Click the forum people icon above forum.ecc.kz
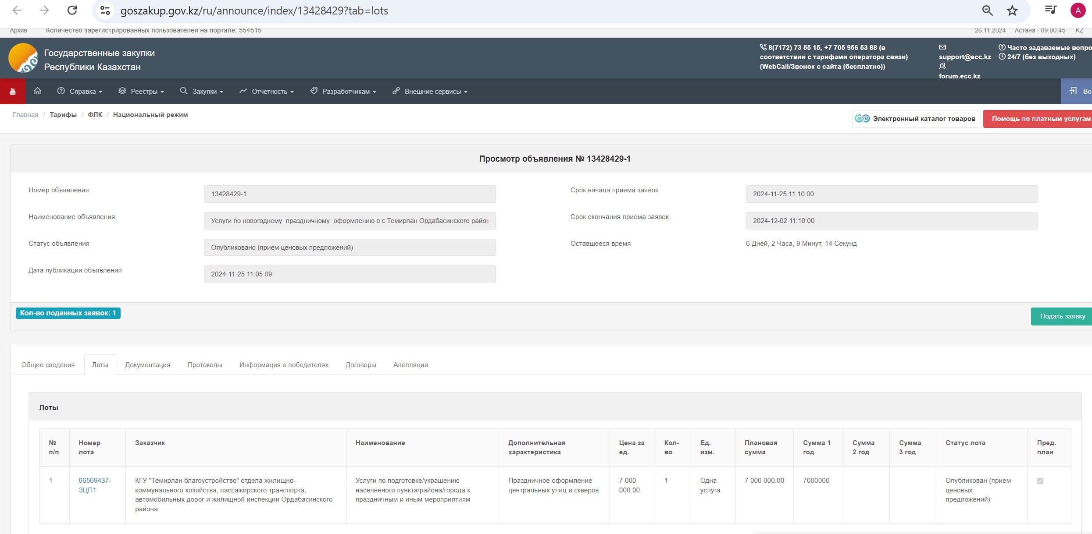This screenshot has width=1092, height=534. tap(942, 66)
